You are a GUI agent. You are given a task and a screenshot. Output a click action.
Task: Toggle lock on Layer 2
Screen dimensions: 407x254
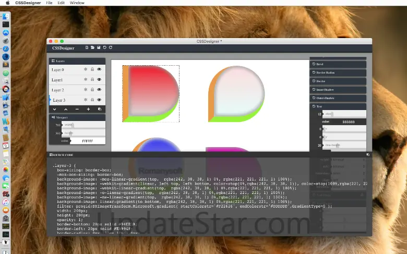92,90
